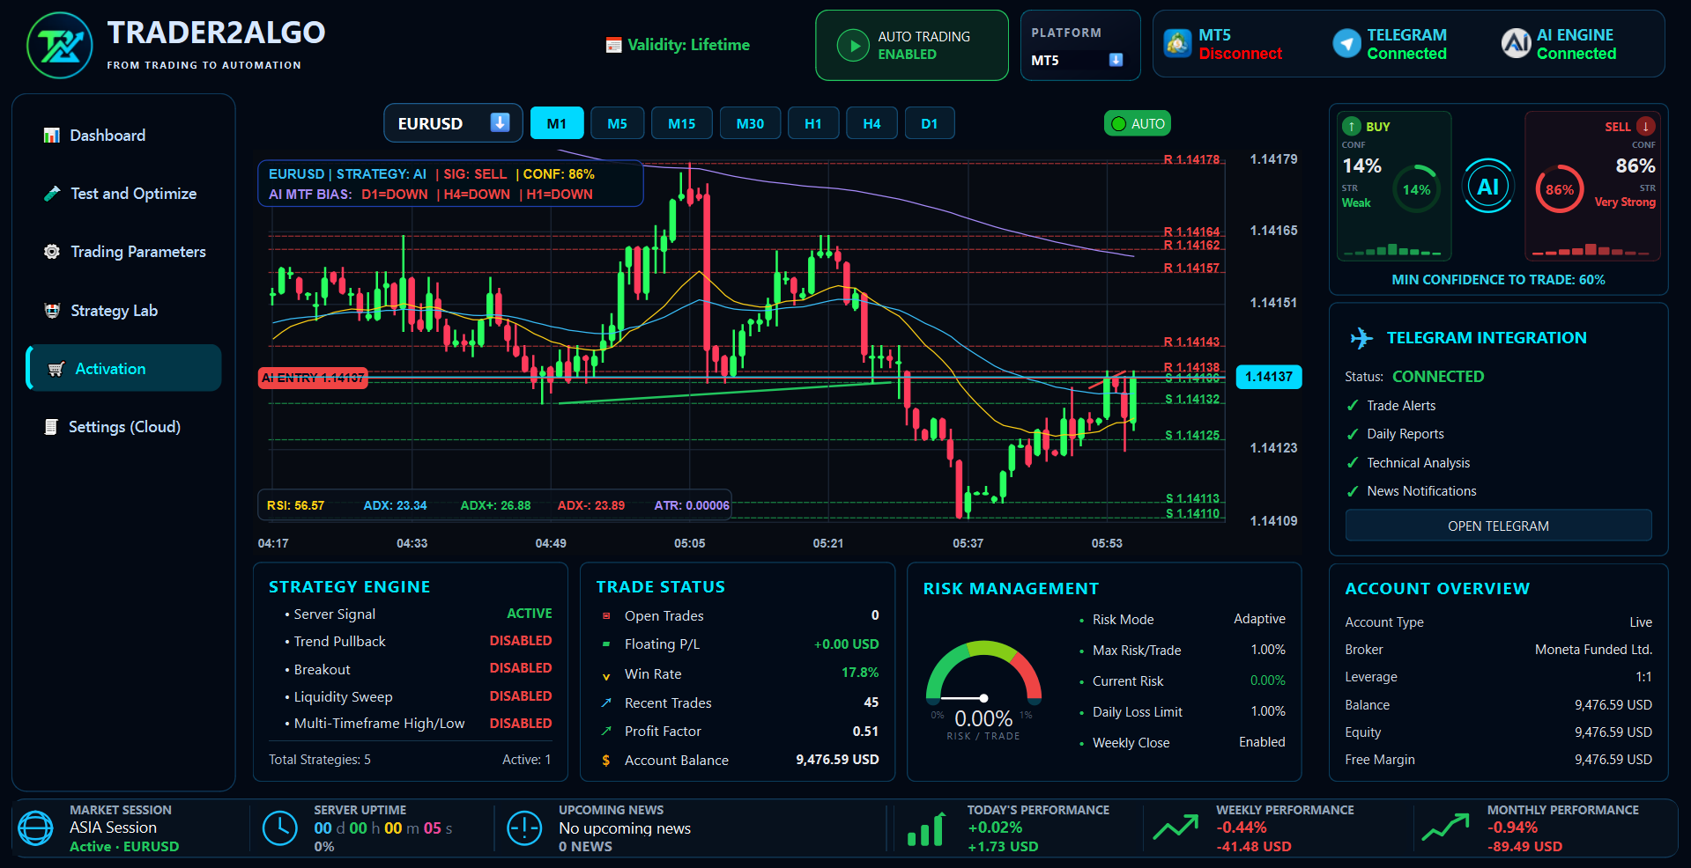Click the Account Balance dollar icon
The image size is (1691, 868).
point(605,761)
